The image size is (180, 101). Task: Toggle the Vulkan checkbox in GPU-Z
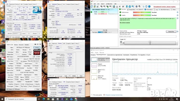click(x=14, y=86)
